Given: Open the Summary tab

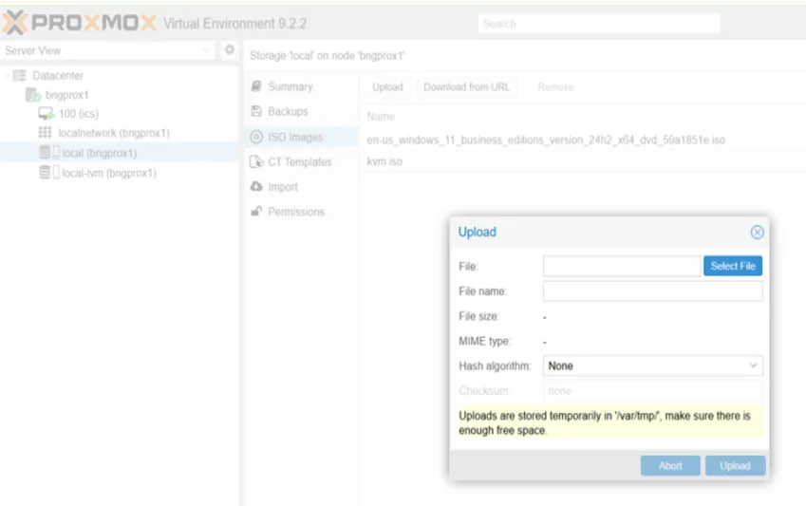Looking at the screenshot, I should [x=302, y=86].
